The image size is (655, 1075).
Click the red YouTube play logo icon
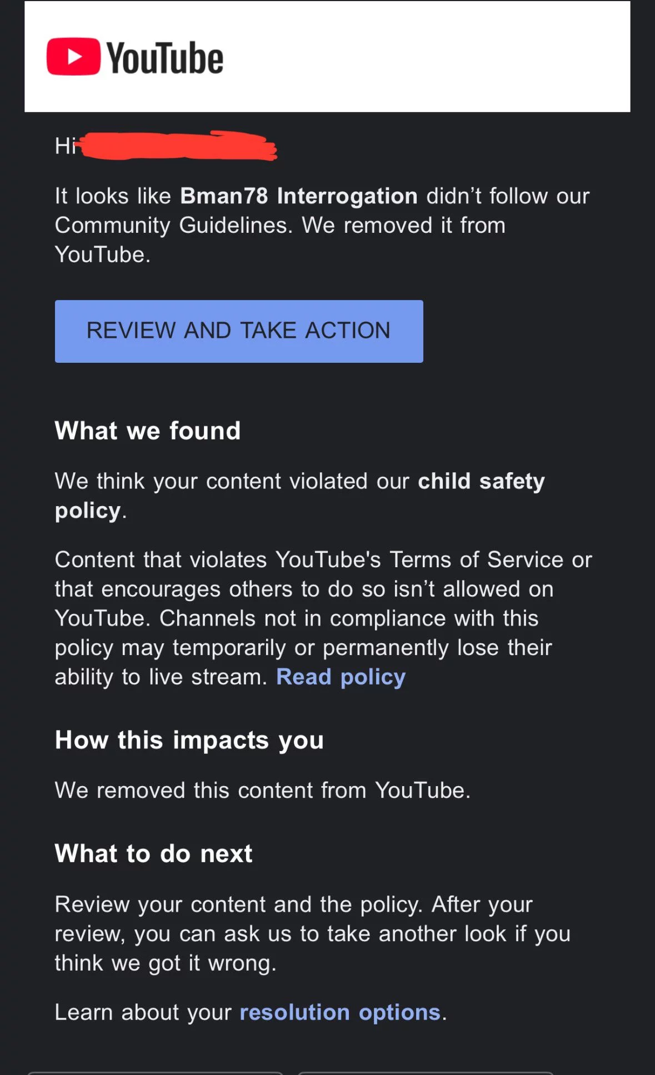[73, 57]
